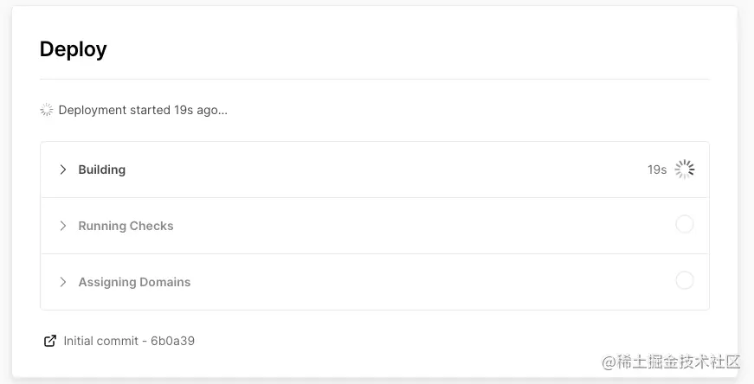
Task: Expand the Running Checks chevron
Action: [62, 226]
